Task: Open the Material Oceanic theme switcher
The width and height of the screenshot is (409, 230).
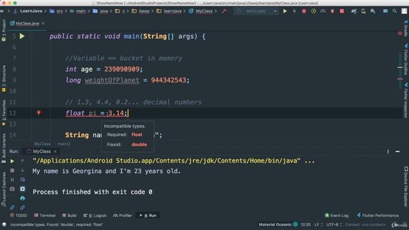Action: coord(278,224)
